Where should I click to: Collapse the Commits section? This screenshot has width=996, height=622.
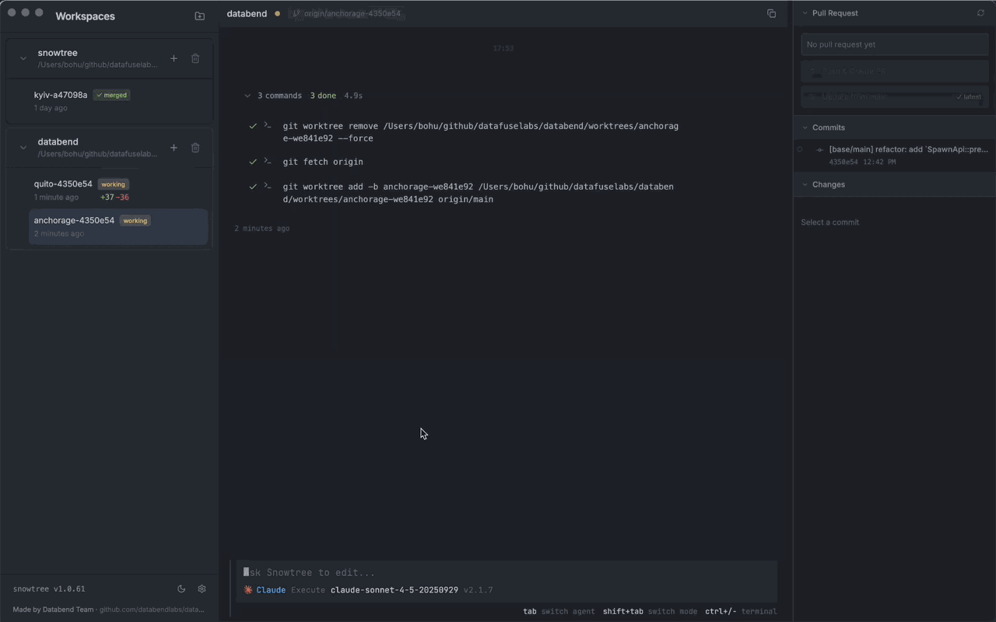[805, 127]
